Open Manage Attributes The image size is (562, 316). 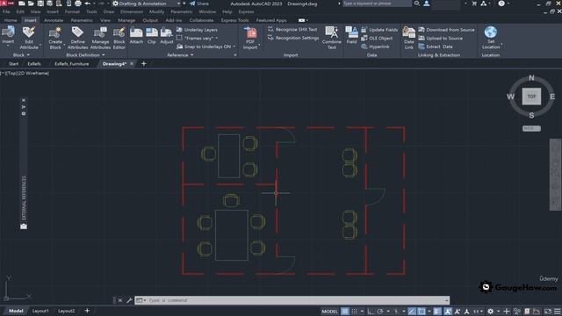[x=100, y=38]
